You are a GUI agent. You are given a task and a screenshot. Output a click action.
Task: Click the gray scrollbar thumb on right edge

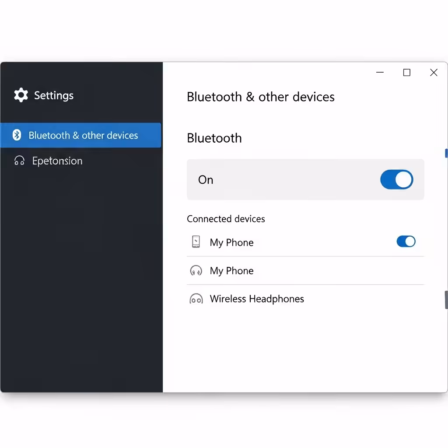point(446,300)
